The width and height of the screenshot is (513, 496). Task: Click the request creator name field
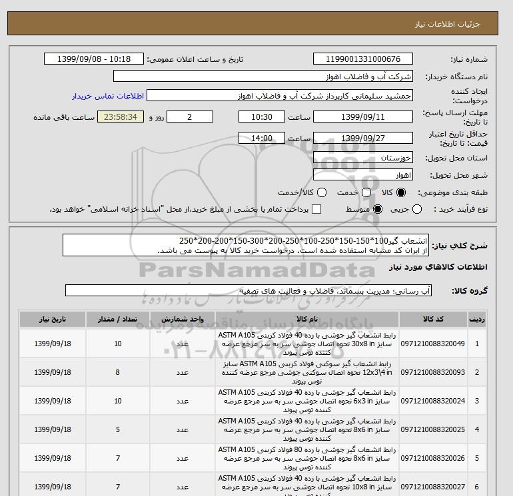280,96
